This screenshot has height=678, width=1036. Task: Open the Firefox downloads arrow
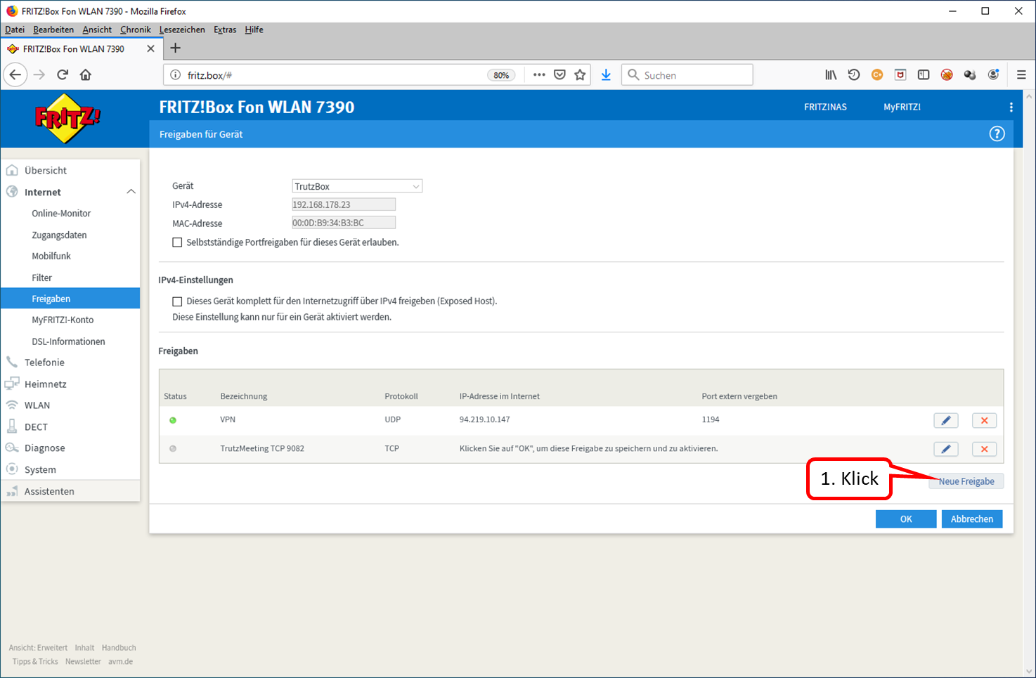(606, 74)
